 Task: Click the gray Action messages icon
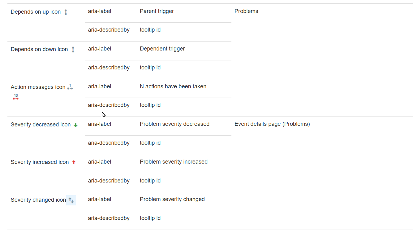(70, 87)
